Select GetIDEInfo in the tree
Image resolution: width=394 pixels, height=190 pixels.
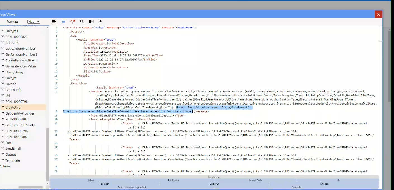[13, 90]
